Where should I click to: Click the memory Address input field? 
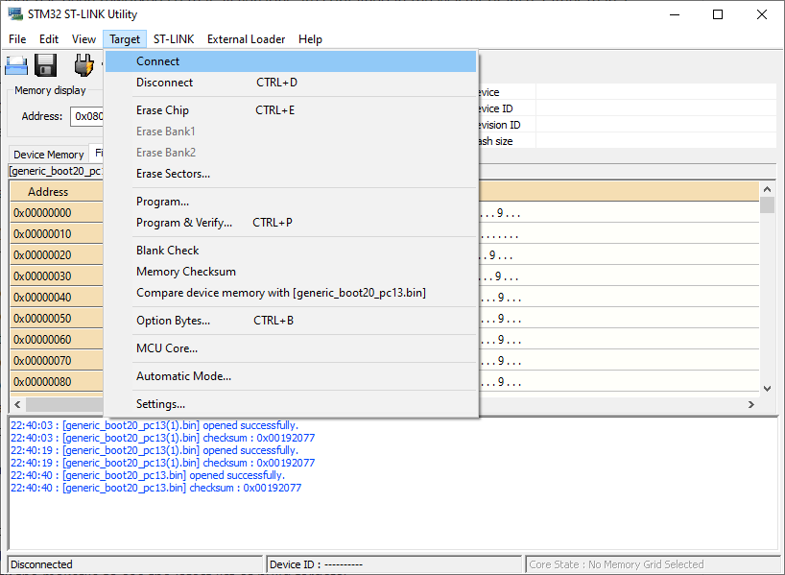(87, 116)
